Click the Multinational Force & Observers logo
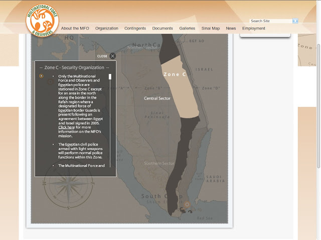Screen dimensions: 321x240 (42, 20)
